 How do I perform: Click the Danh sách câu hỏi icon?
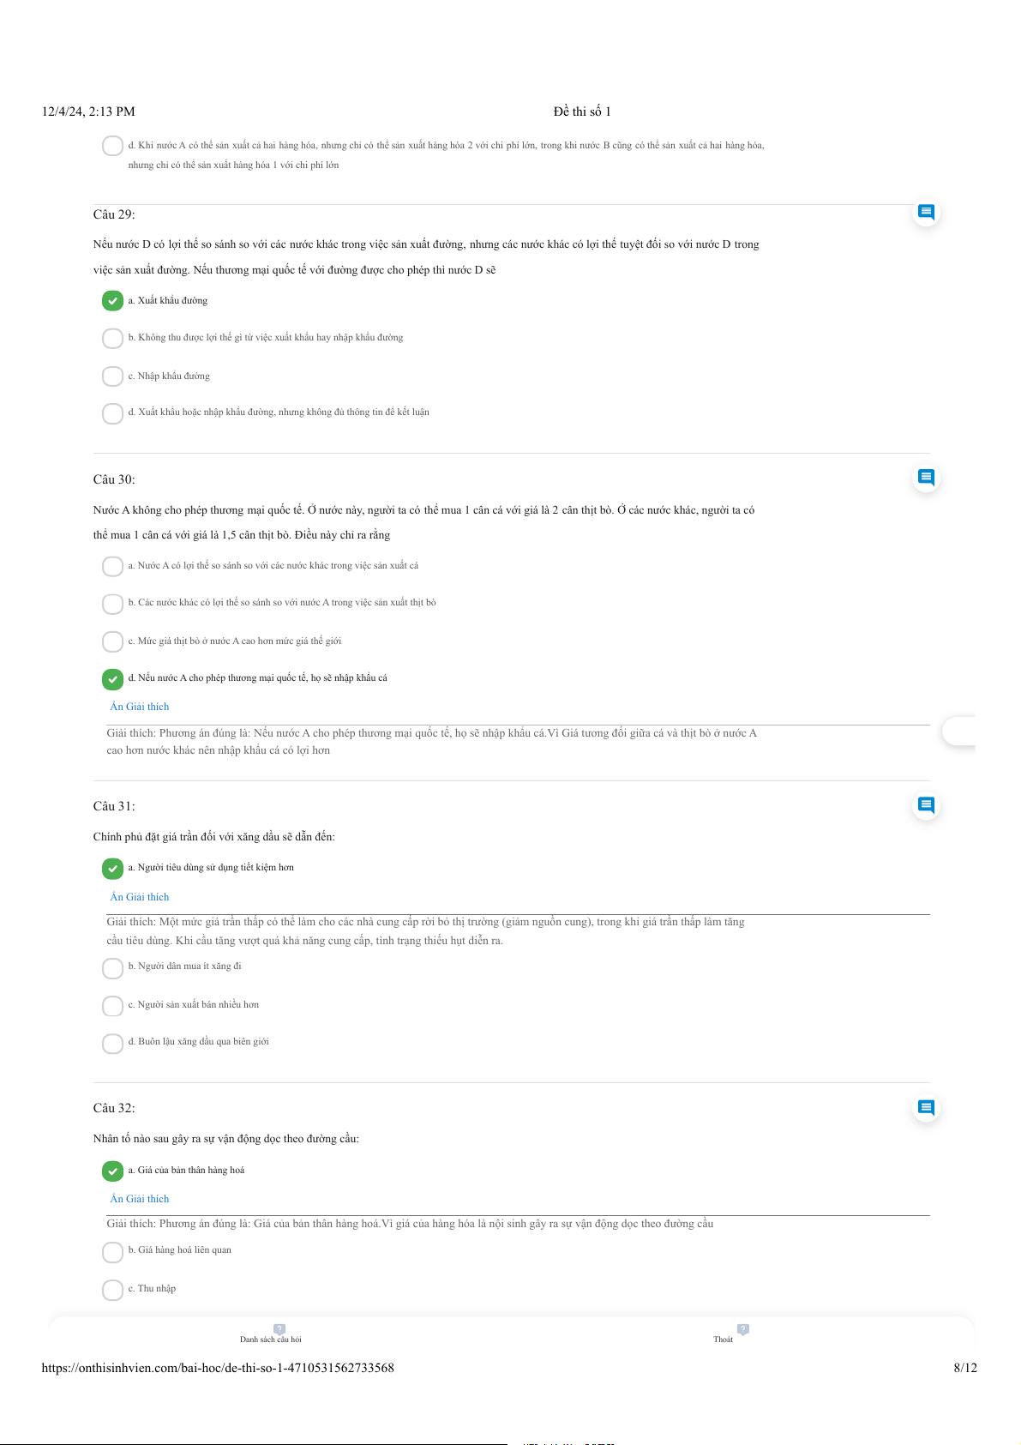(x=279, y=1329)
